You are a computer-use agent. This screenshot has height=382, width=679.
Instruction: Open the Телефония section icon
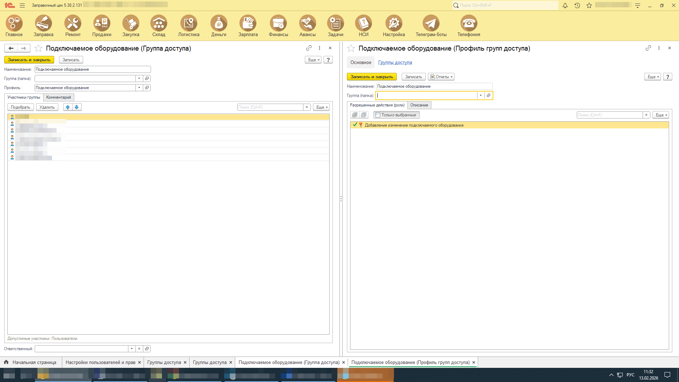point(469,23)
